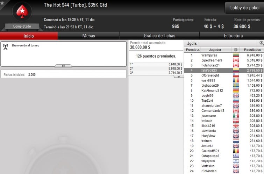Click the 3º prize 3.744,20 $ row
The height and width of the screenshot is (174, 264).
156,73
